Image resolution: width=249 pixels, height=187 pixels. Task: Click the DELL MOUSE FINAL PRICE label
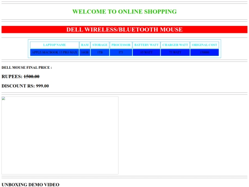[27, 67]
